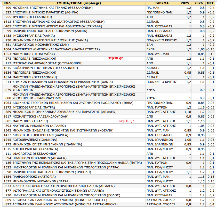The height and width of the screenshot is (210, 217).
Task: Click the ΜΕΤ column header
Action: (210, 3)
